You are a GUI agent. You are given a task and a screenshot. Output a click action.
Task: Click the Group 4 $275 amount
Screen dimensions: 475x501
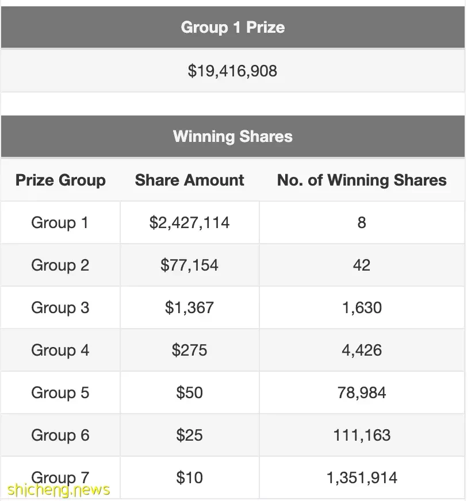pos(189,350)
